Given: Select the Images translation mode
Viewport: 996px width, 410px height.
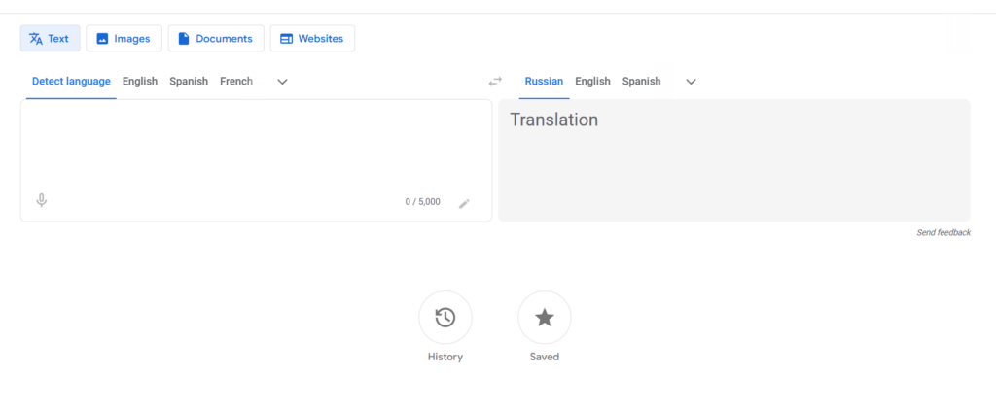Looking at the screenshot, I should point(124,38).
